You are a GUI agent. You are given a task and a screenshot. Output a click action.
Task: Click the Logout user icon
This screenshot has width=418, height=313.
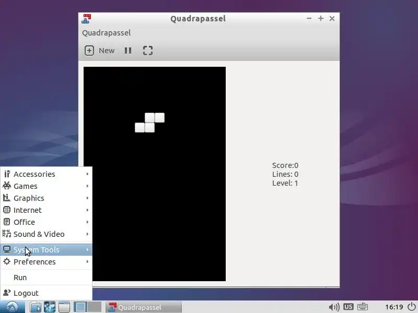point(7,293)
